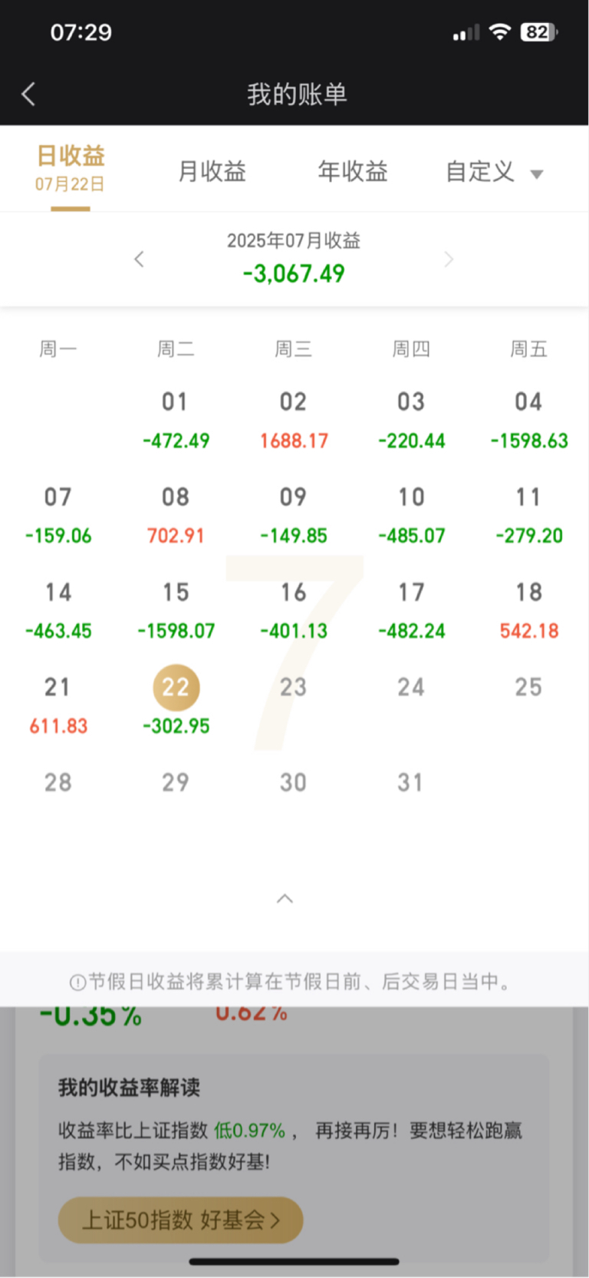Switch to the 月收益 tab

(x=212, y=170)
